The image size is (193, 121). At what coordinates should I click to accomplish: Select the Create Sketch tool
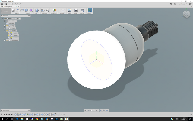(x=13, y=10)
